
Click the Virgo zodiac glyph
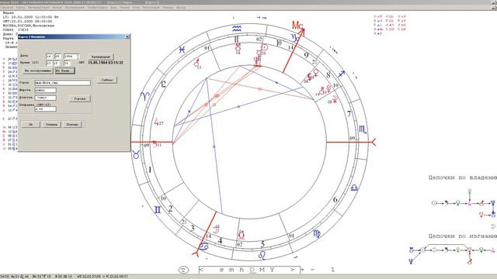pyautogui.click(x=317, y=234)
